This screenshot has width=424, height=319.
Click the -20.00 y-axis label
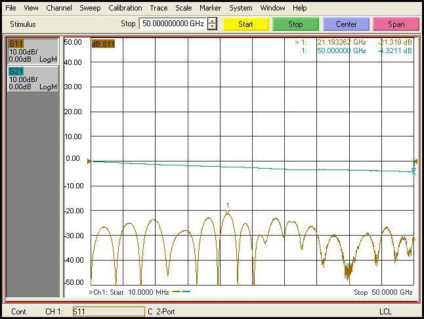point(74,211)
